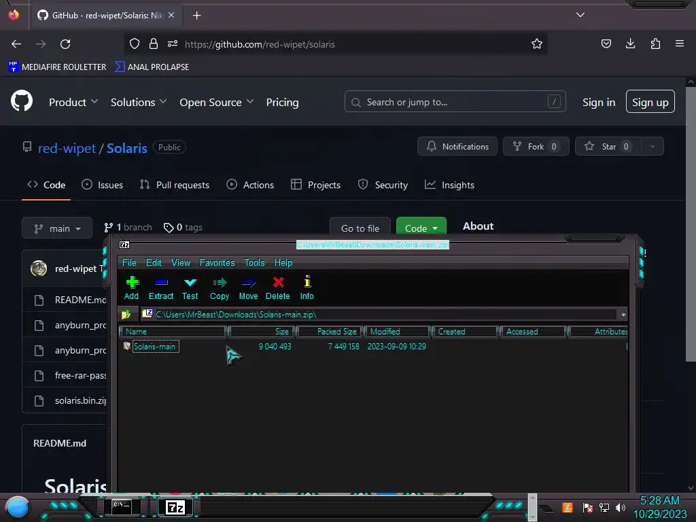Star the Solaris repository
The image size is (696, 522).
[608, 147]
